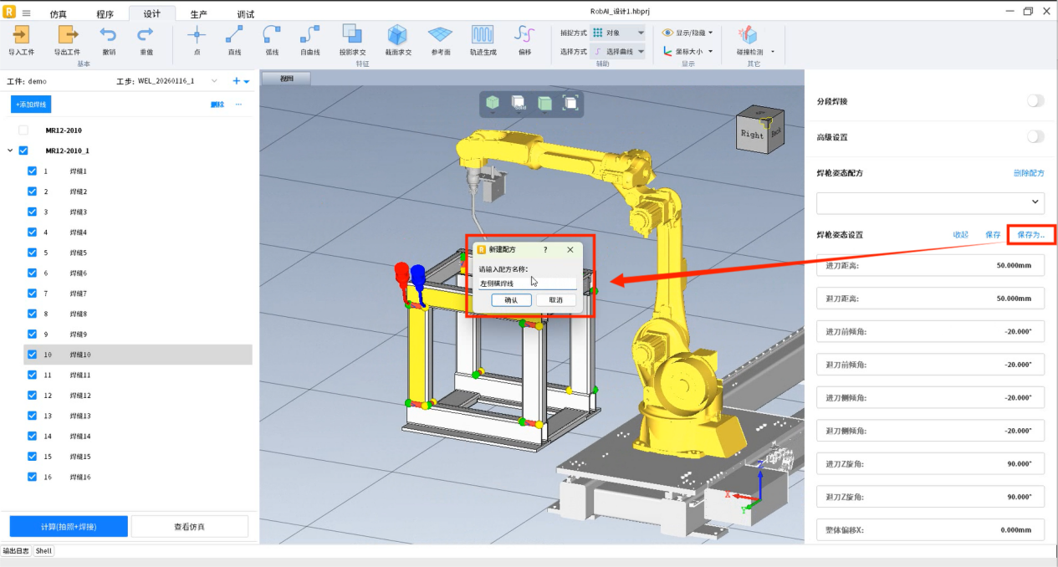This screenshot has height=567, width=1058.
Task: Select the 弧线 arc tool
Action: 272,35
